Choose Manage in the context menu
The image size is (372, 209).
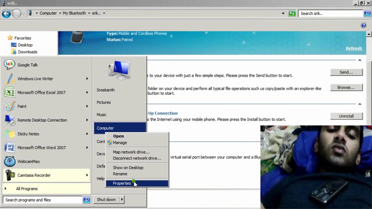pos(137,143)
